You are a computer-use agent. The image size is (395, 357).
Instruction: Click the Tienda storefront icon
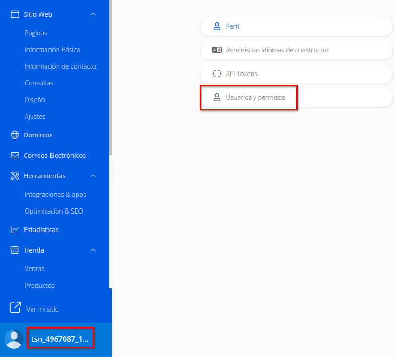click(15, 250)
